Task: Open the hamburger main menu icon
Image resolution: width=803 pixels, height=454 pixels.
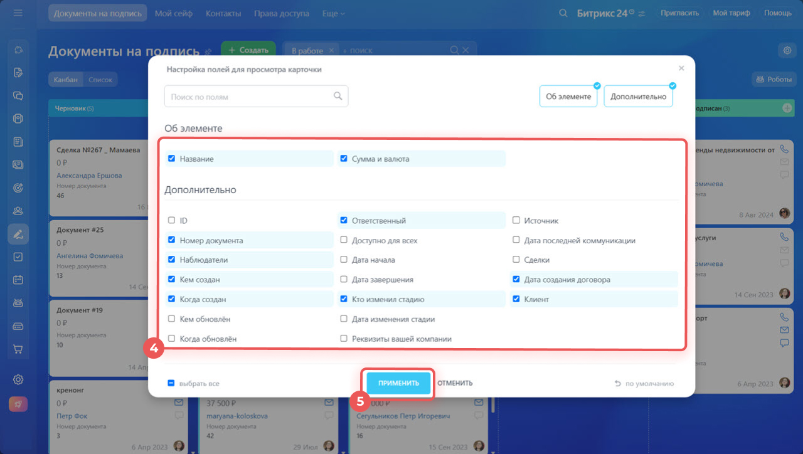Action: tap(18, 13)
